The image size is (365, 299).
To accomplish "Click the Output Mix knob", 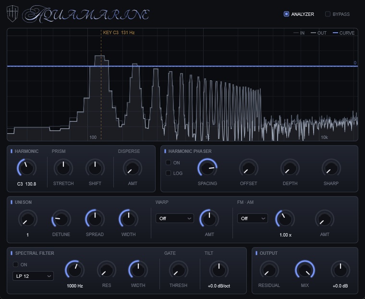I will (305, 270).
